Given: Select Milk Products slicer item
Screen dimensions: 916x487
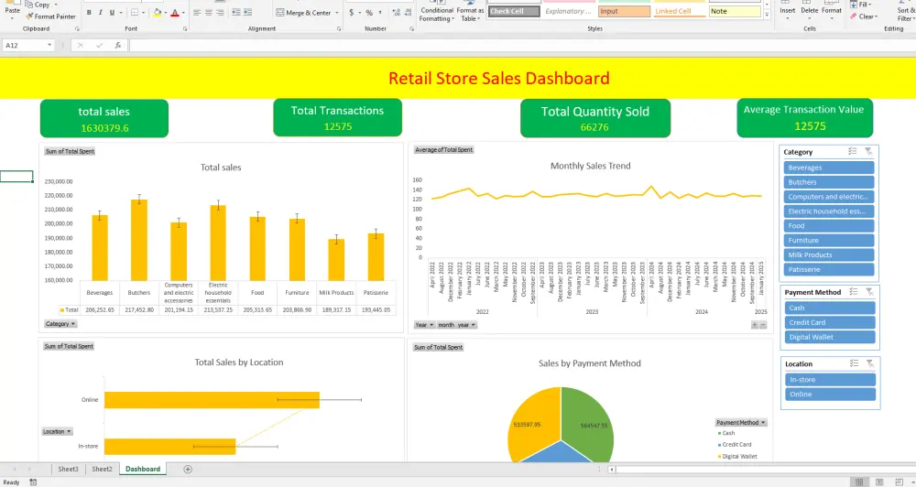Looking at the screenshot, I should click(x=828, y=254).
